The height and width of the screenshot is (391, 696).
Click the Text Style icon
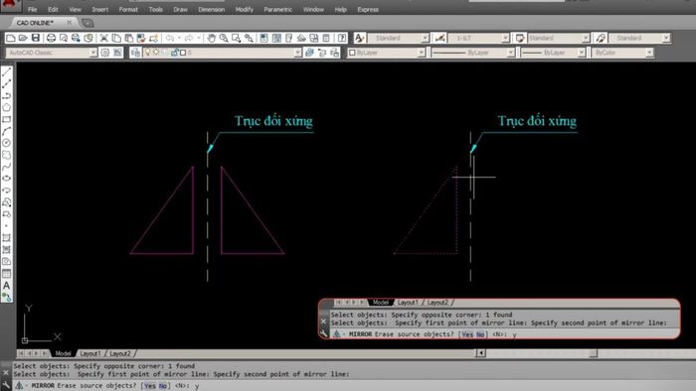pyautogui.click(x=360, y=38)
